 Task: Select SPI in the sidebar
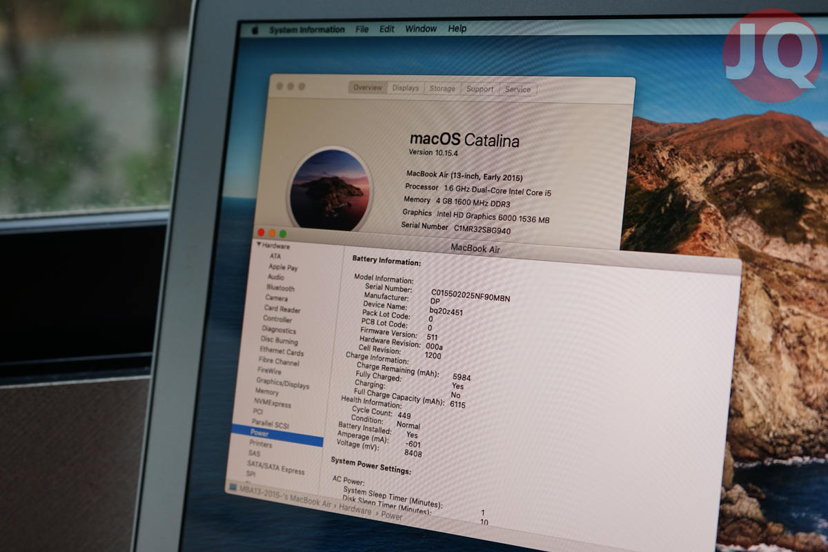250,475
